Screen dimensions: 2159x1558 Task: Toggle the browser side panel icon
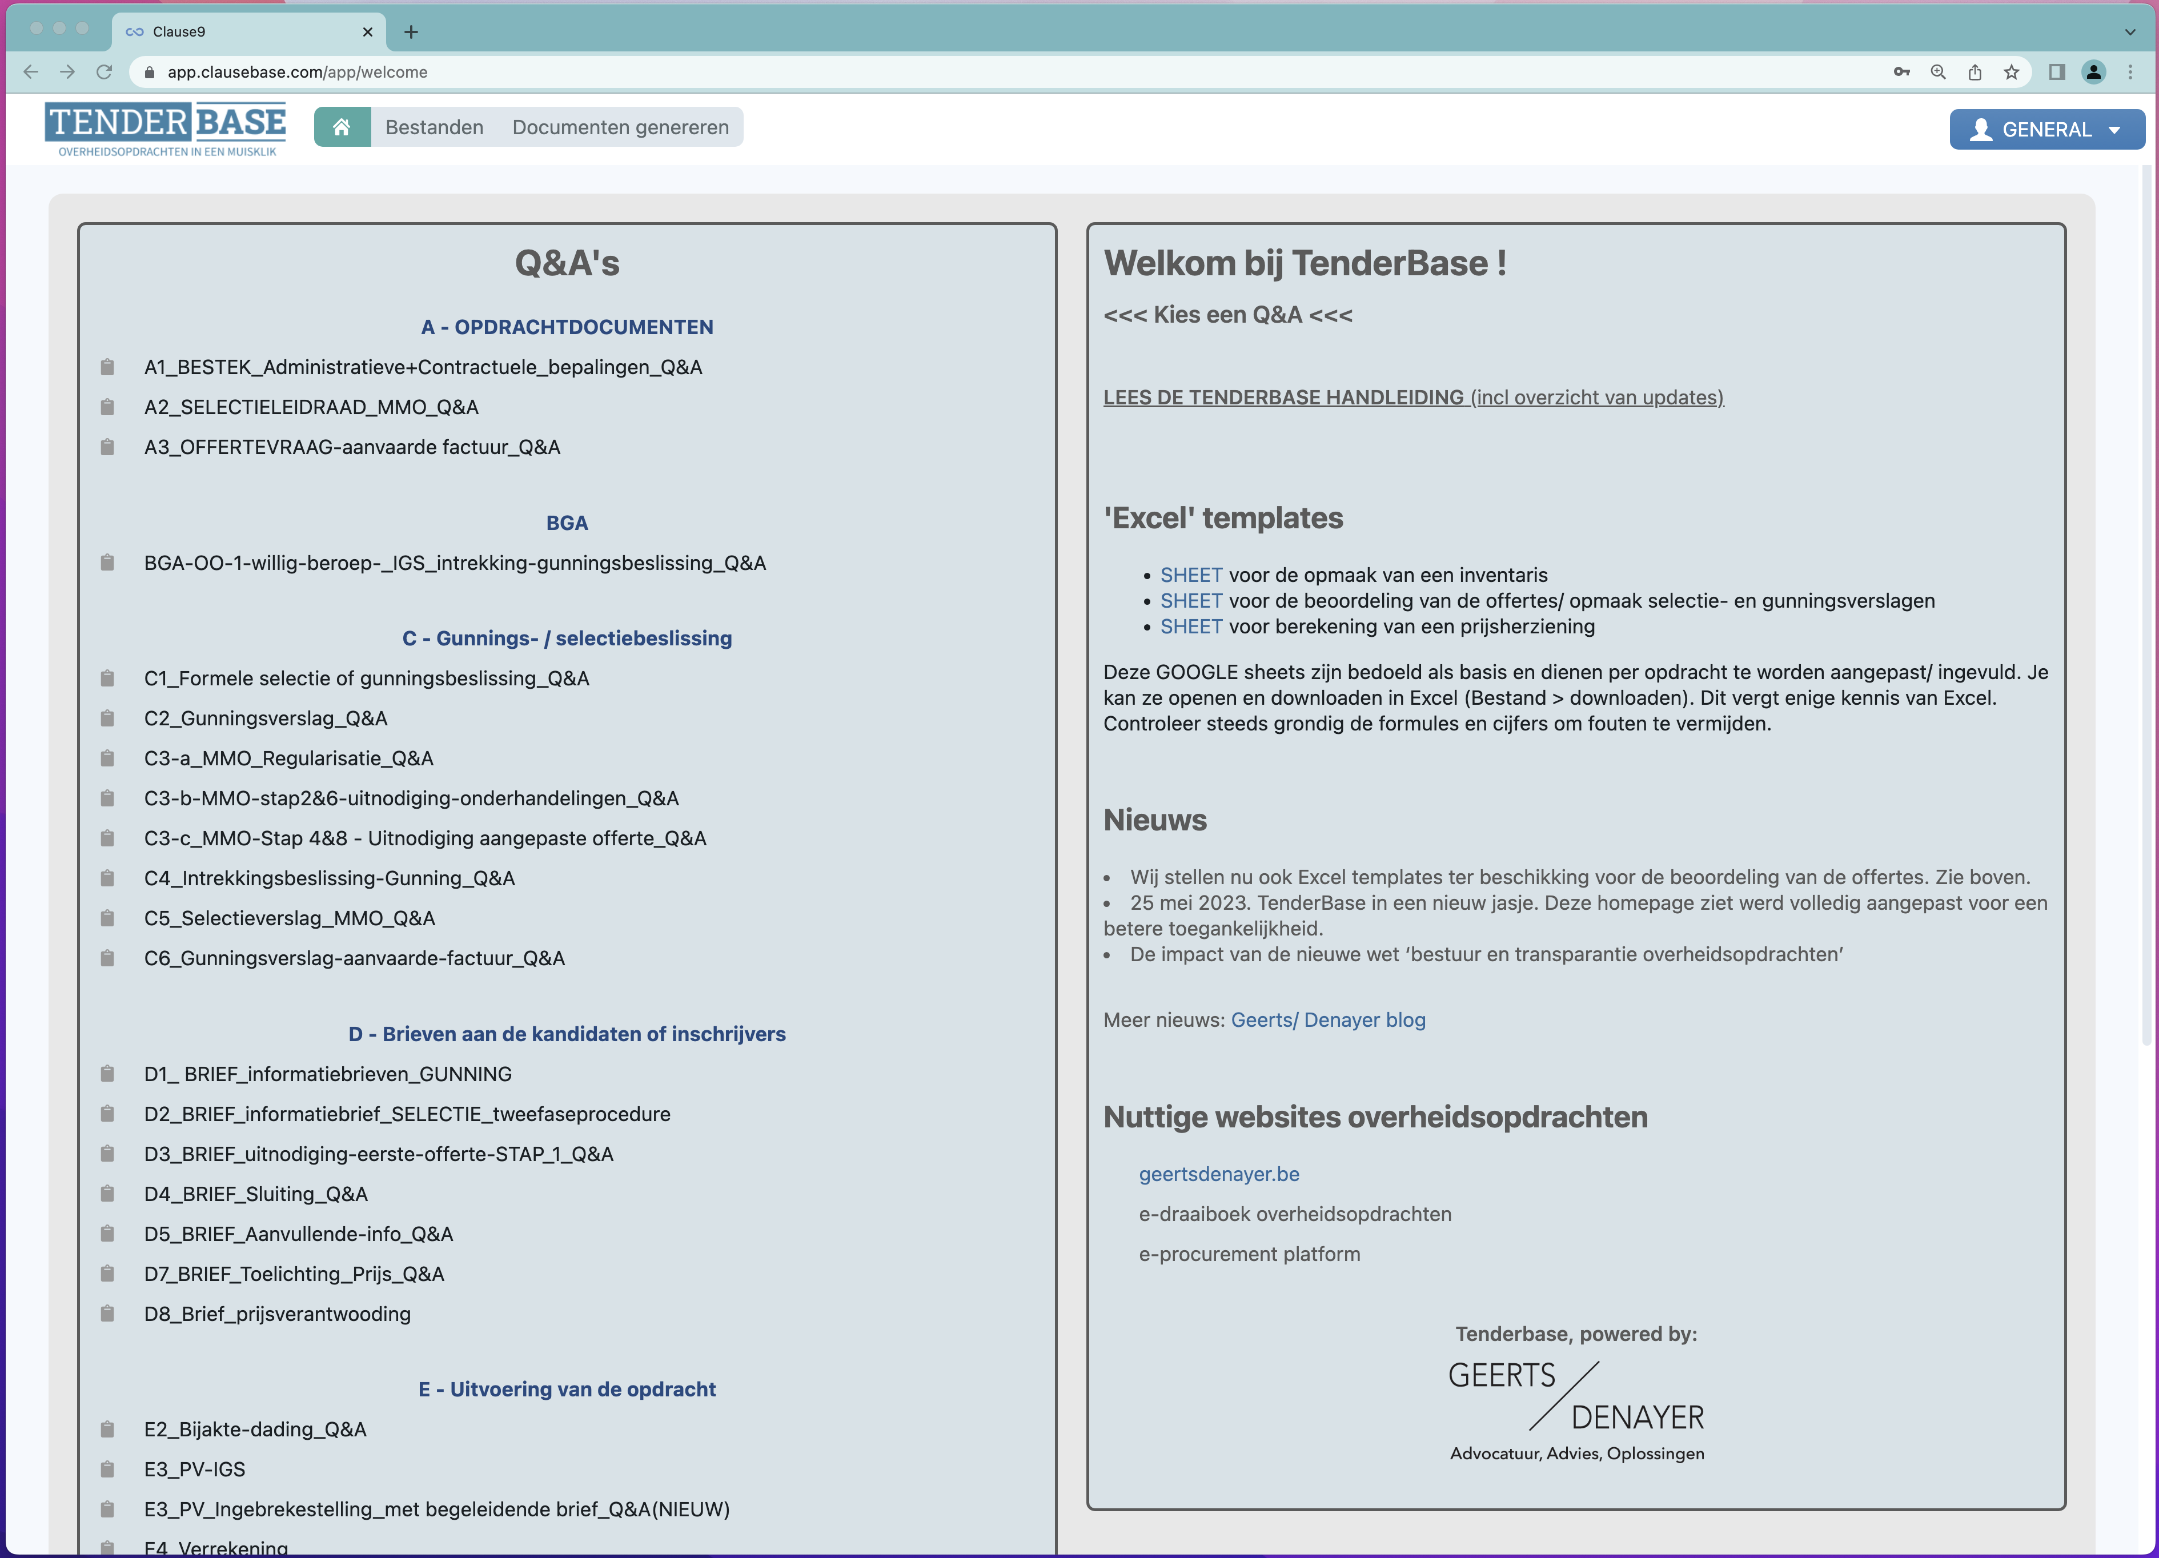[2056, 73]
